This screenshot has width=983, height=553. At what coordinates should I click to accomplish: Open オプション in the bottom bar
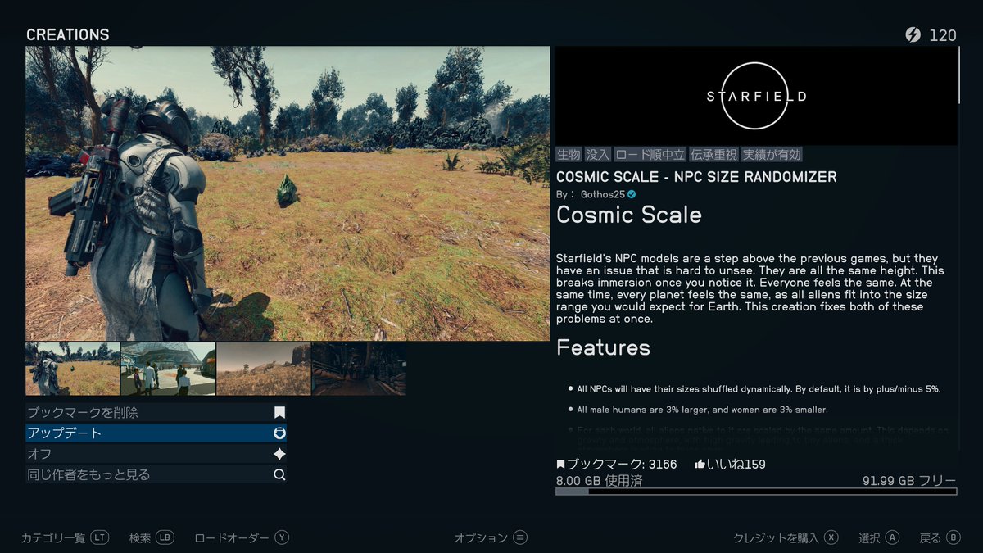[x=481, y=537]
